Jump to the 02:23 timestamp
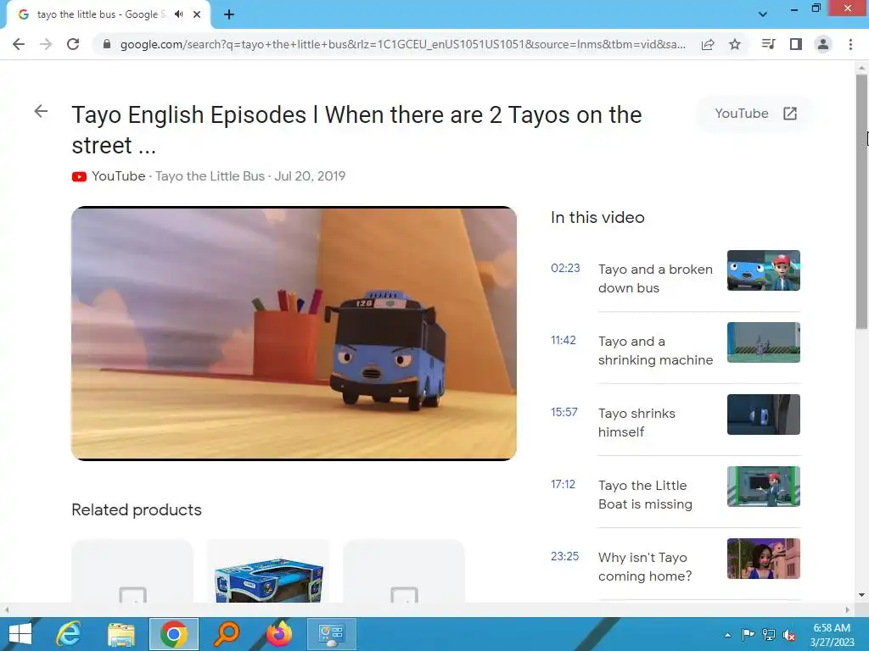Viewport: 869px width, 651px height. coord(565,268)
